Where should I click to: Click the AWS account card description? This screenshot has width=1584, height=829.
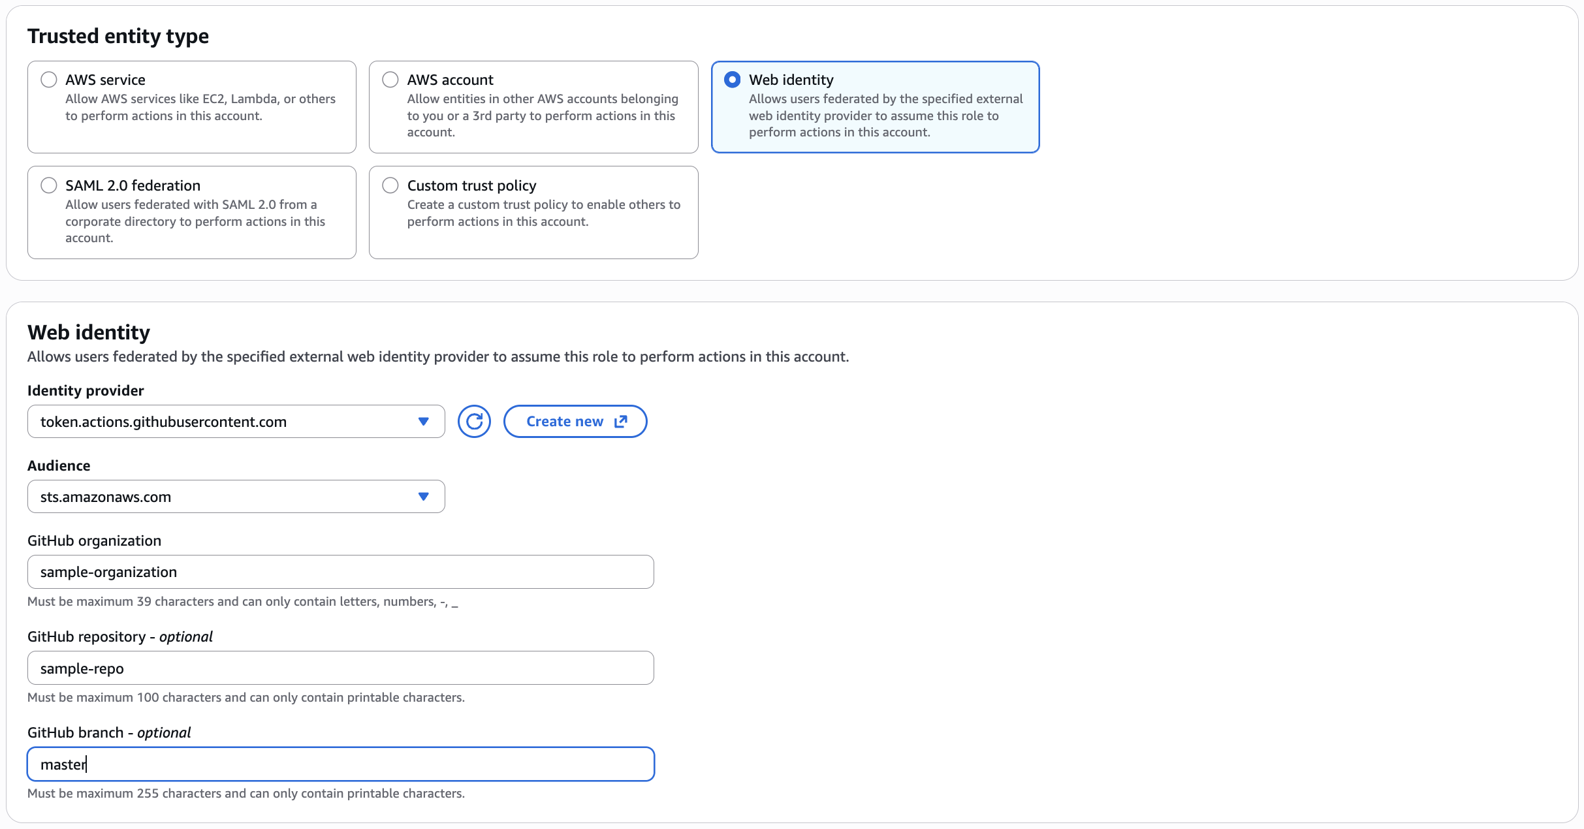542,116
